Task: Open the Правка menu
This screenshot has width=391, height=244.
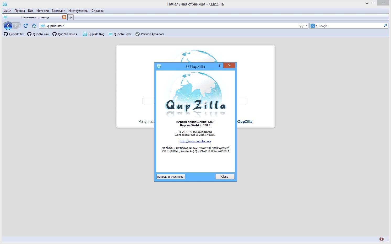Action: 20,11
